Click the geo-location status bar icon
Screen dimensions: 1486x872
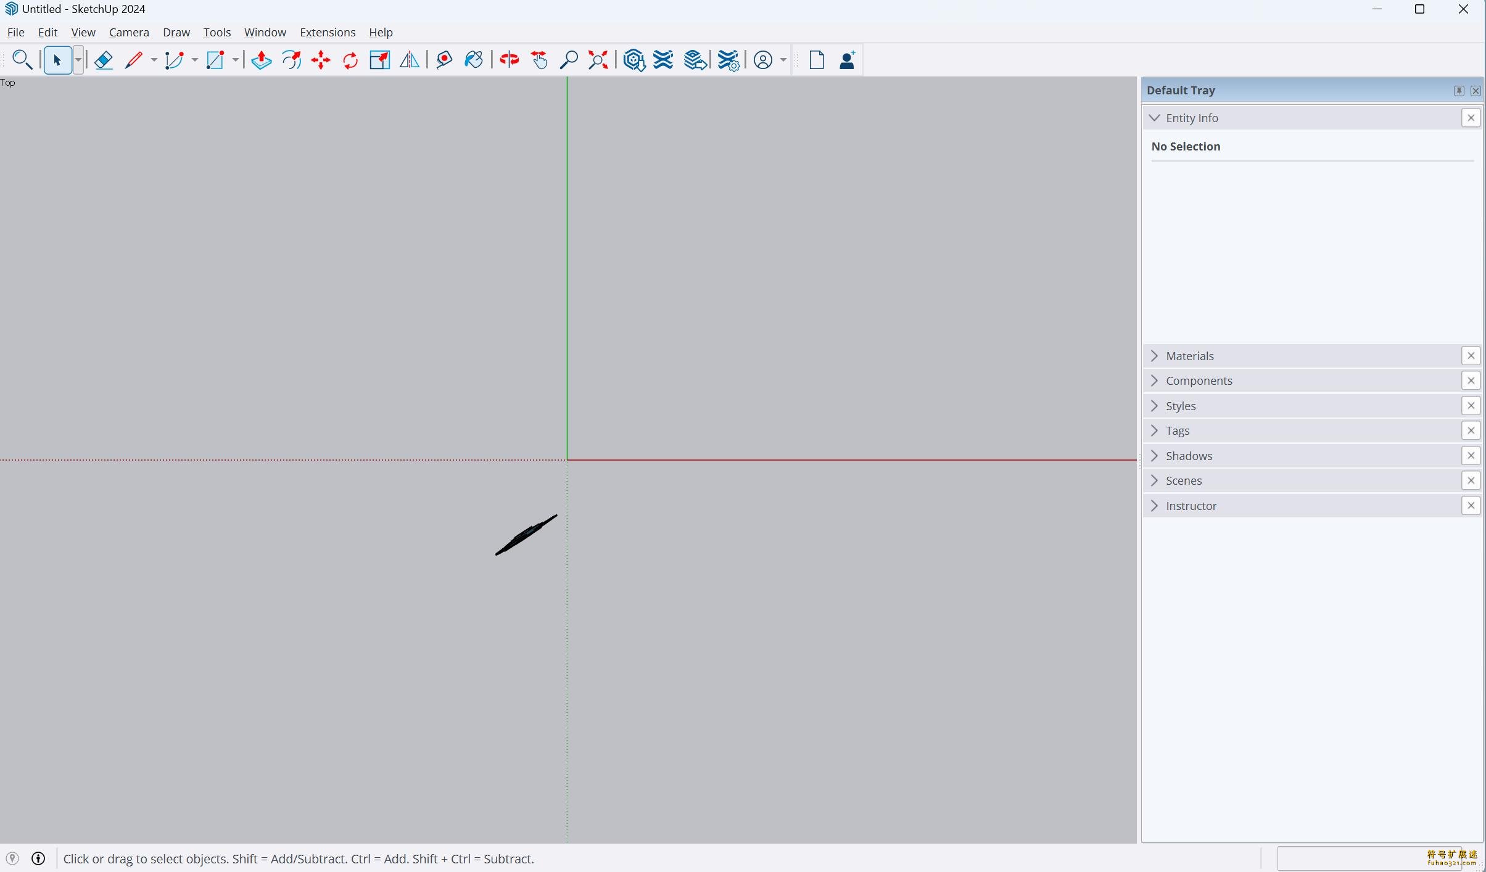click(x=12, y=858)
